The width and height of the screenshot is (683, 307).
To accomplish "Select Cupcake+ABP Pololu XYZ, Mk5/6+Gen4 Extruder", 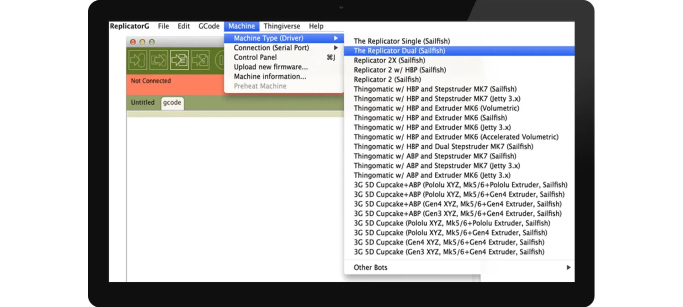I will tap(459, 195).
